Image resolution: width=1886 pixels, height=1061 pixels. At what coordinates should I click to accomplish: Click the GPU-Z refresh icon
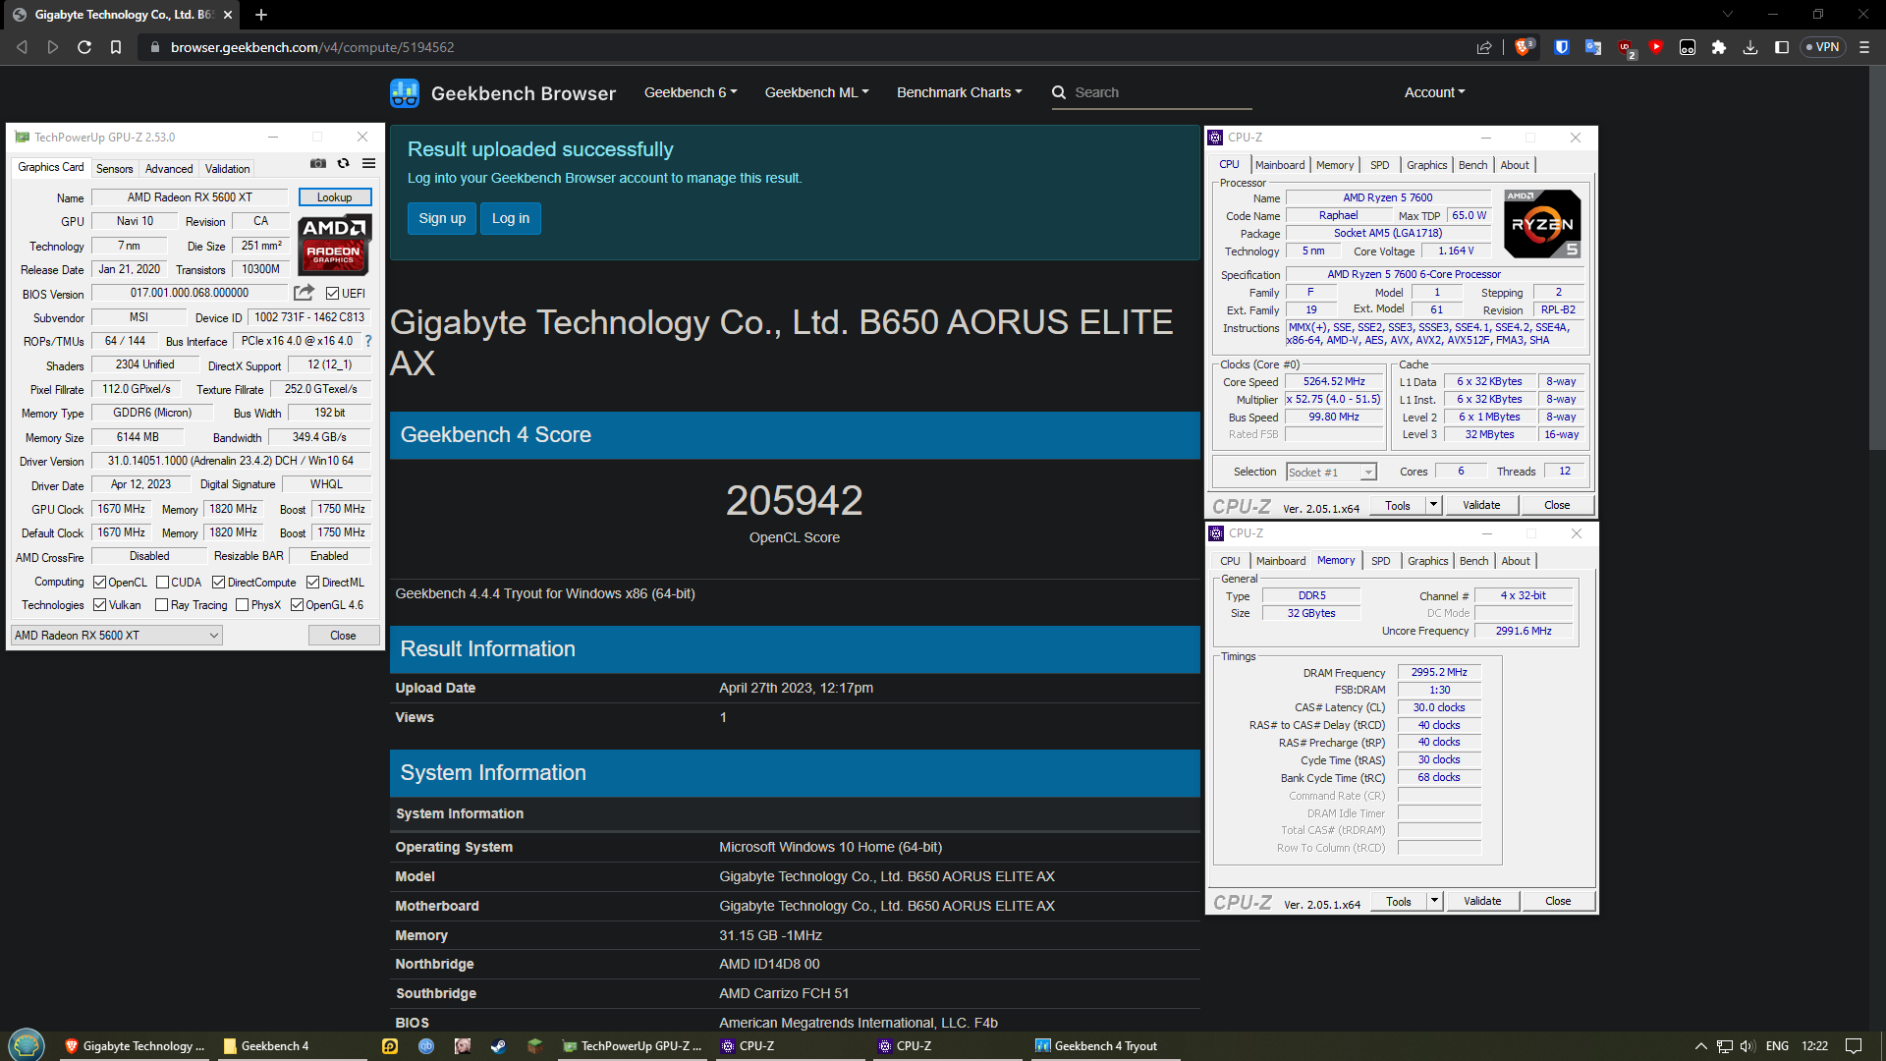pyautogui.click(x=343, y=164)
